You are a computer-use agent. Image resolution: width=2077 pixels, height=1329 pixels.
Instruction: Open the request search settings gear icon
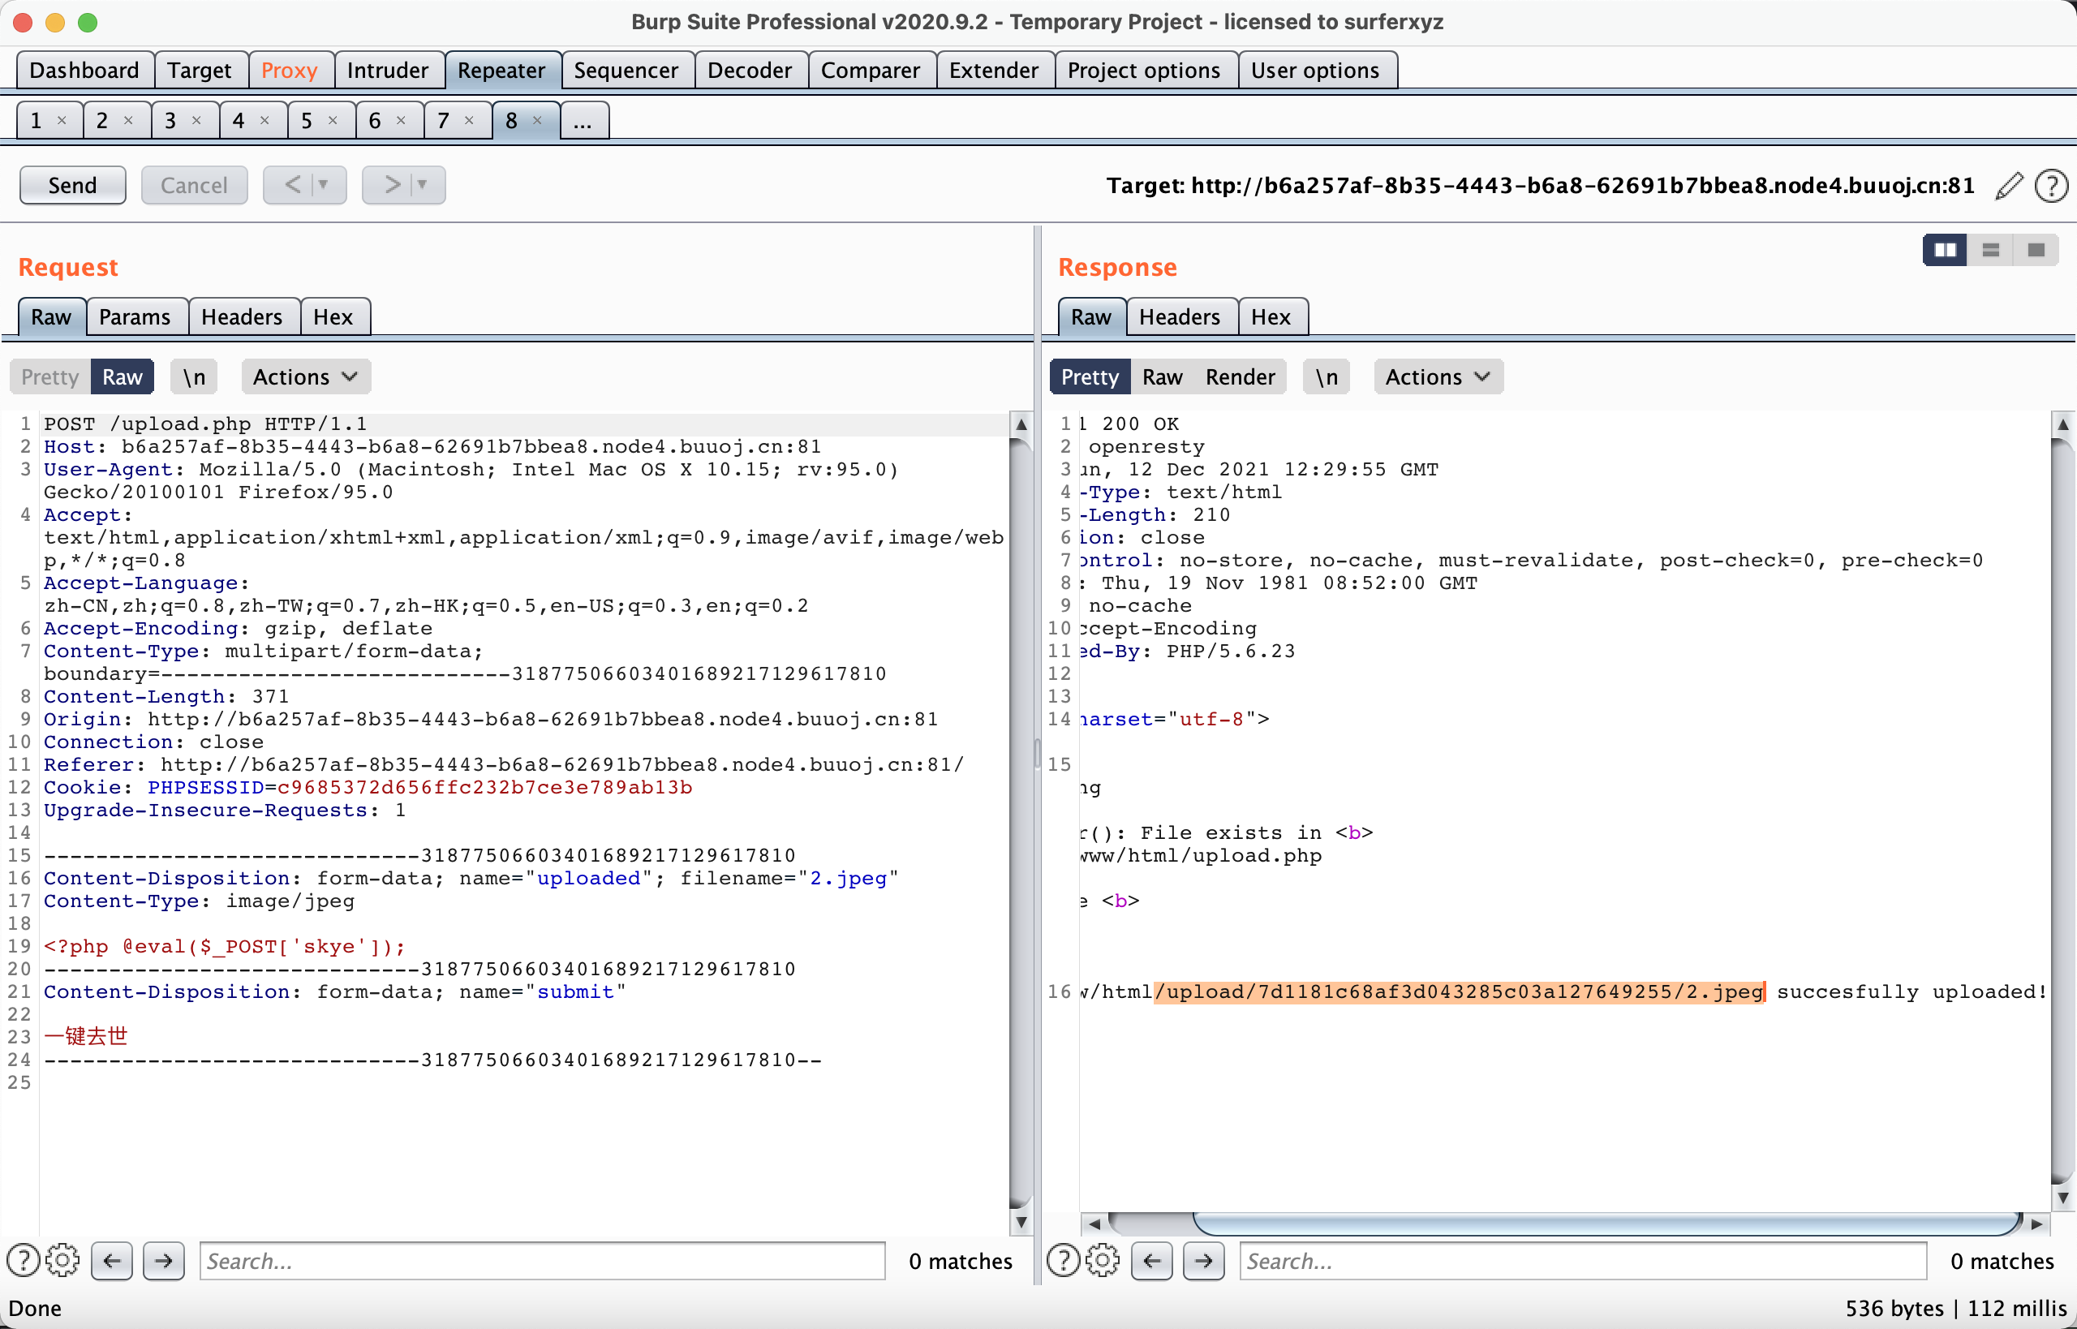(x=62, y=1261)
